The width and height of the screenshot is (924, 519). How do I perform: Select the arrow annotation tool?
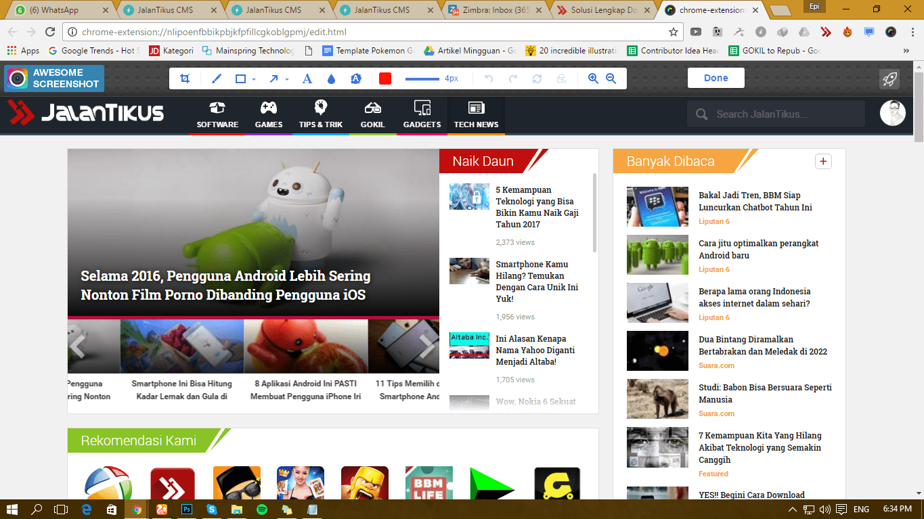pos(274,78)
